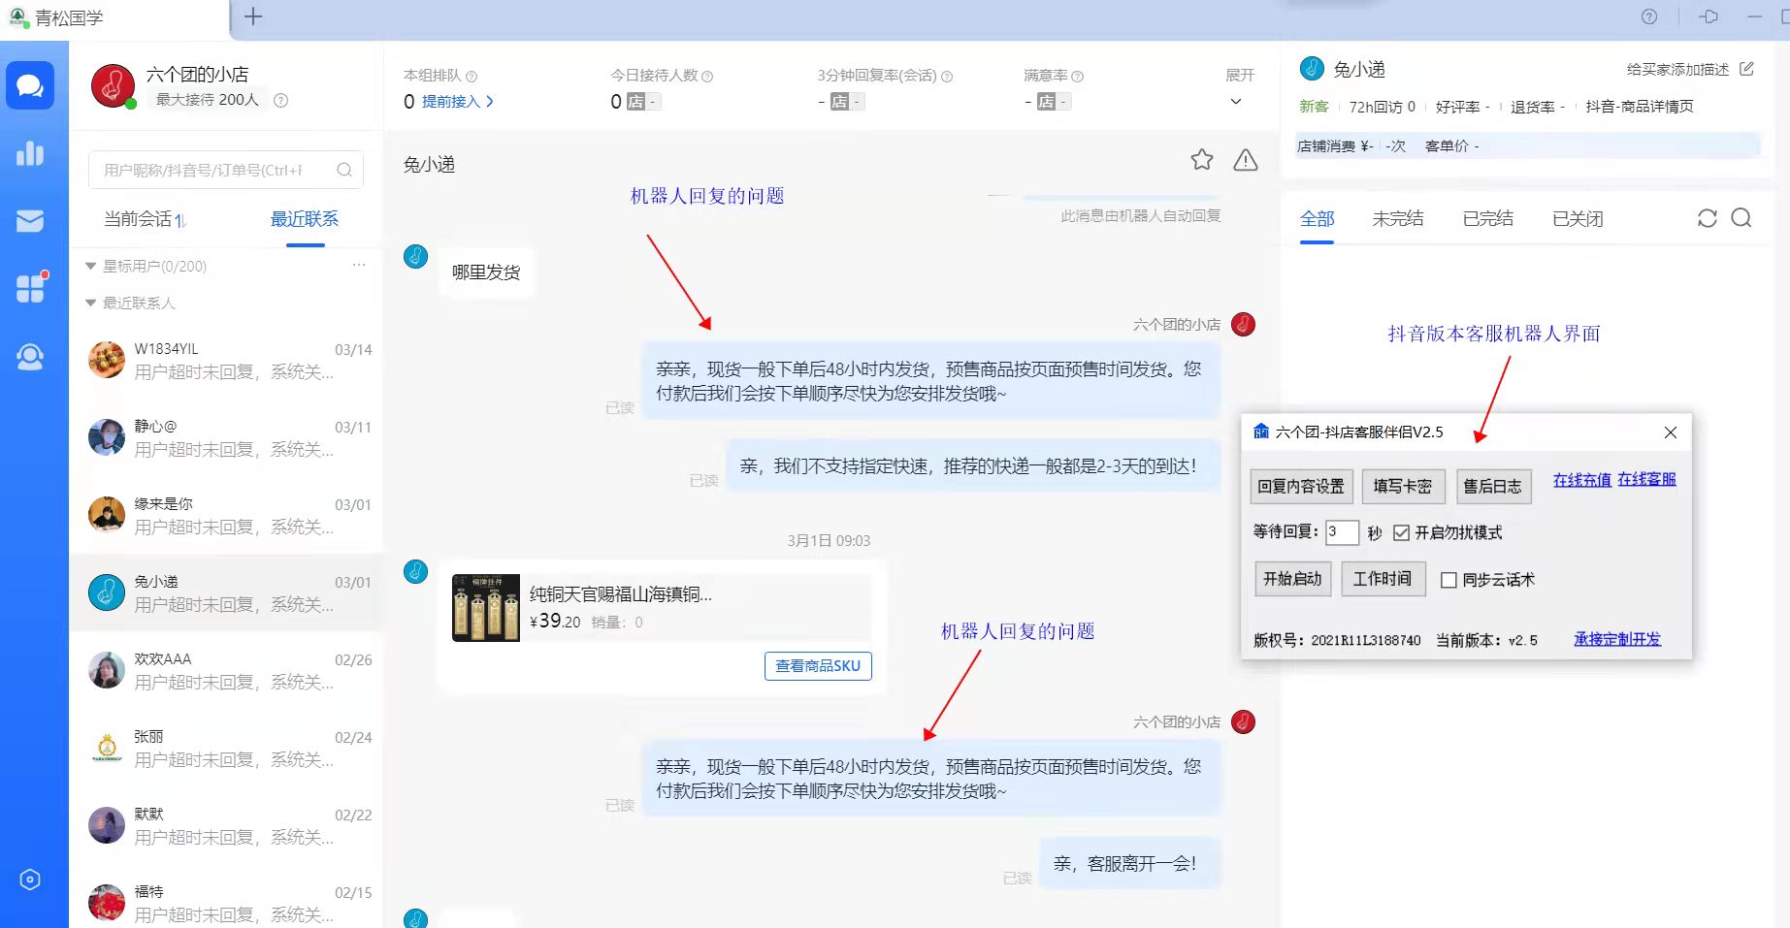Edit buyer description pencil icon
This screenshot has height=928, width=1790.
1747,69
